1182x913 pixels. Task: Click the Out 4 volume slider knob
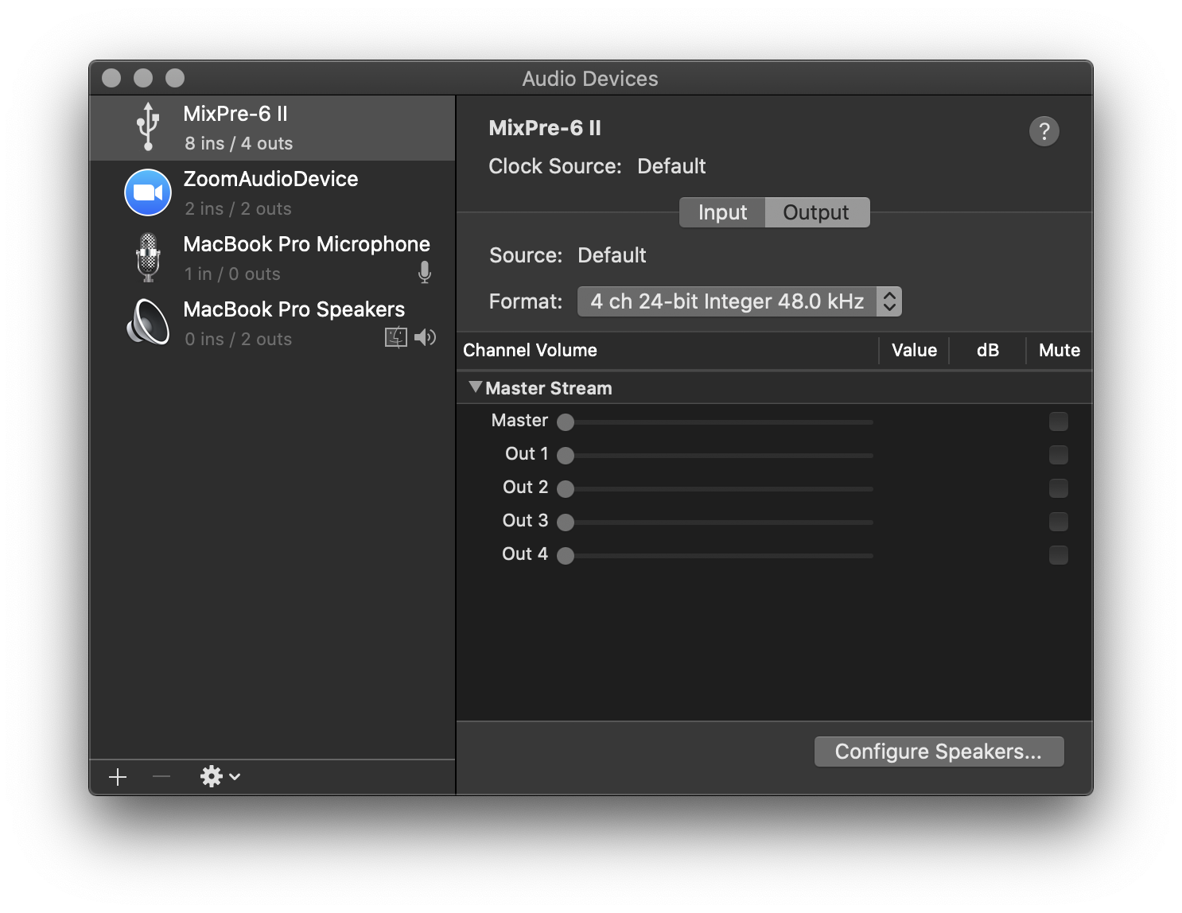pyautogui.click(x=566, y=556)
